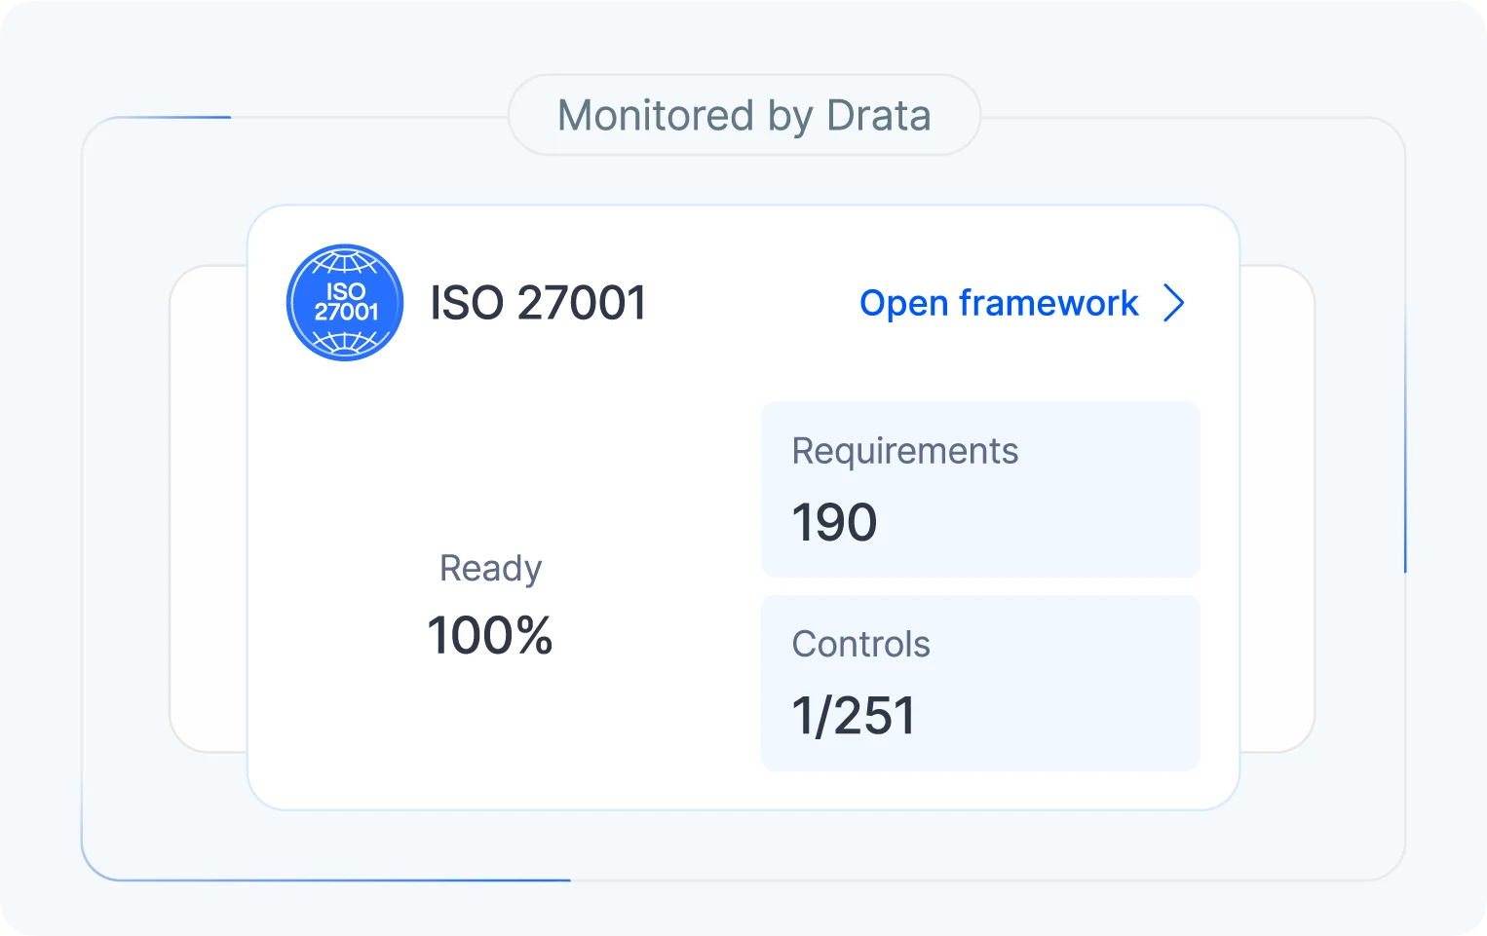The height and width of the screenshot is (936, 1487).
Task: Click the globe grid at badge bottom
Action: pyautogui.click(x=345, y=342)
